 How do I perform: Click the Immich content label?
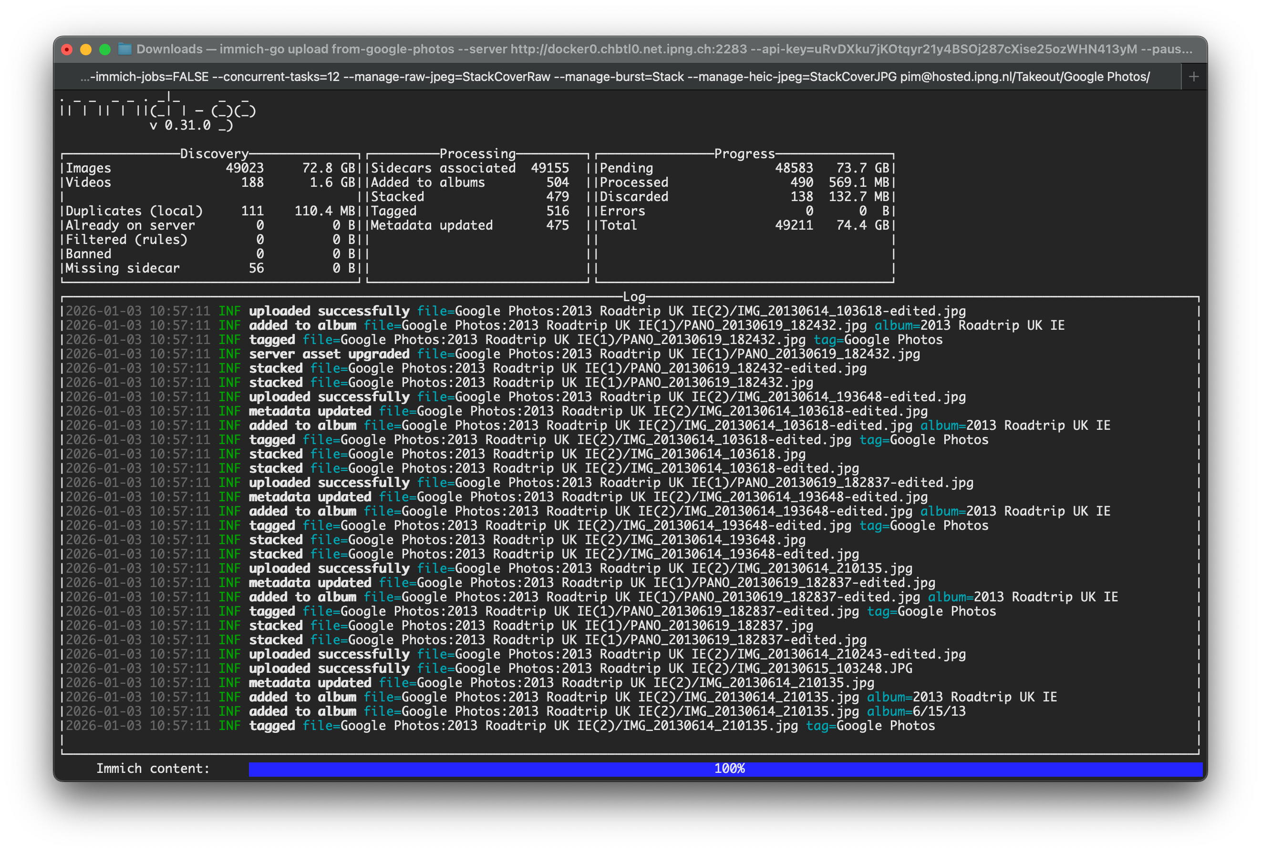pyautogui.click(x=153, y=769)
